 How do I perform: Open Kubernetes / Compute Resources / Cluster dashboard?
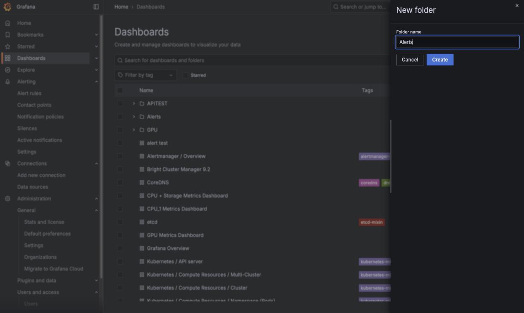coord(197,288)
